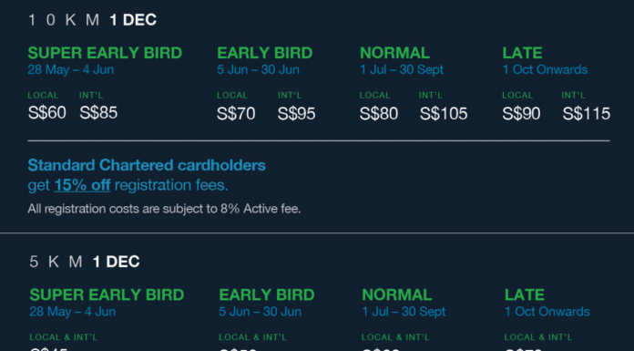Select S$80 local normal price
The width and height of the screenshot is (634, 351).
pyautogui.click(x=378, y=114)
